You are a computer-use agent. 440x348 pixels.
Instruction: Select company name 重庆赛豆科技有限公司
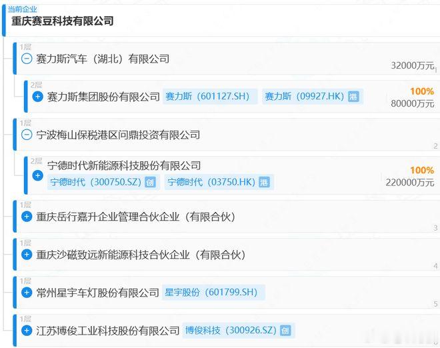pyautogui.click(x=63, y=21)
